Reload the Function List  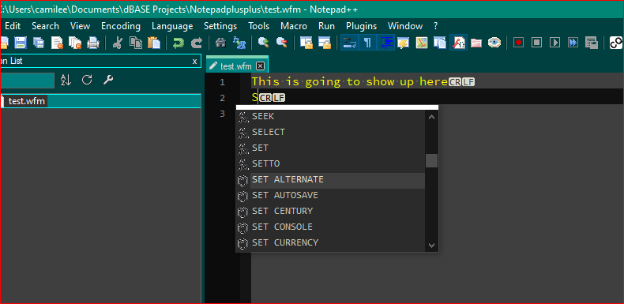pos(87,80)
